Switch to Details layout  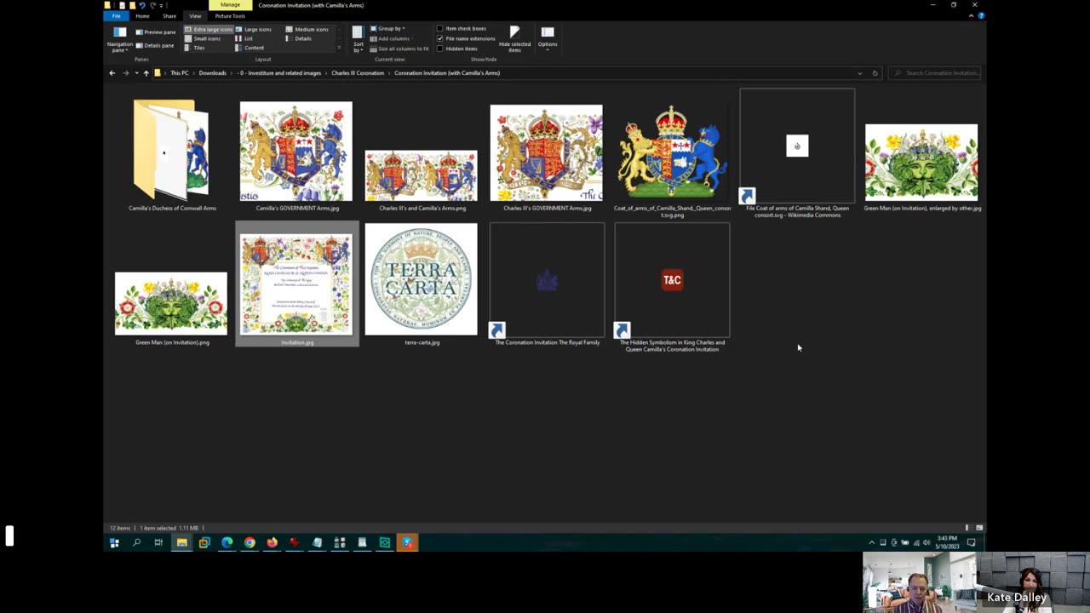click(299, 38)
